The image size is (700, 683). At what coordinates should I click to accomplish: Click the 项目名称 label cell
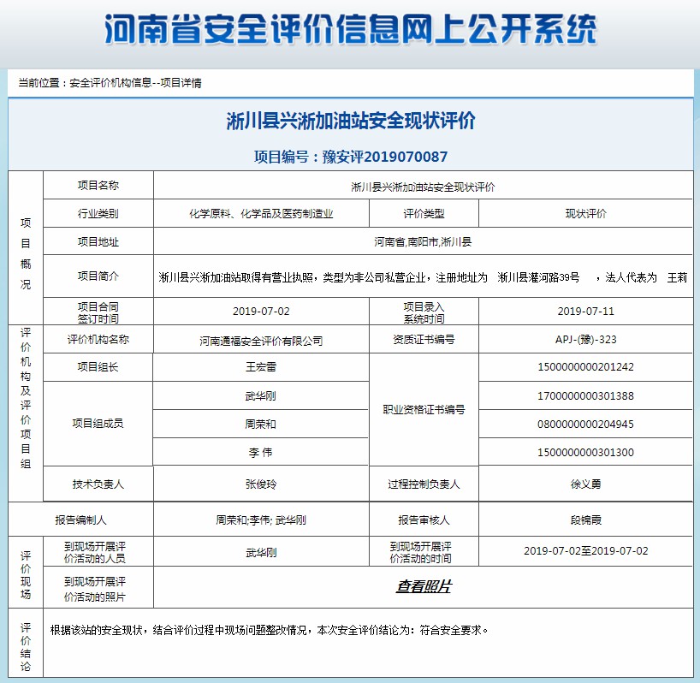tap(98, 185)
